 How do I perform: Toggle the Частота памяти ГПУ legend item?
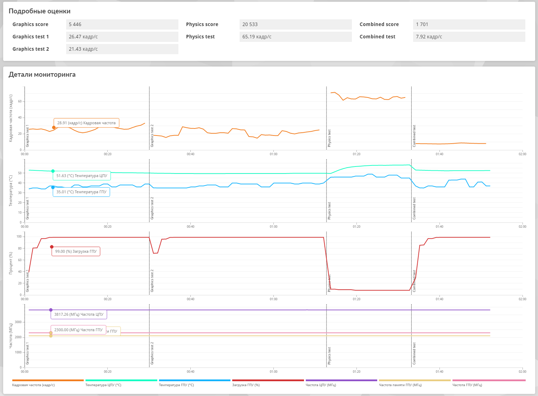[x=414, y=383]
